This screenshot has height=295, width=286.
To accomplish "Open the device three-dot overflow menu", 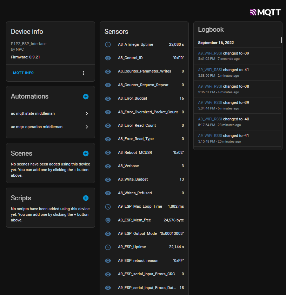I will tap(84, 73).
